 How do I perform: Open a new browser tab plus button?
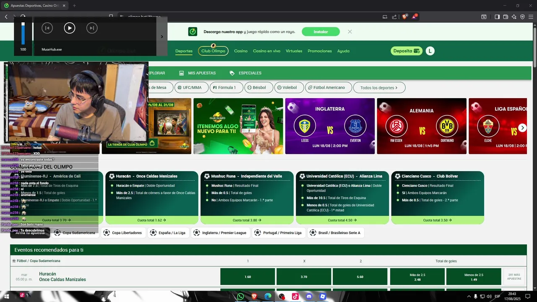coord(74,5)
